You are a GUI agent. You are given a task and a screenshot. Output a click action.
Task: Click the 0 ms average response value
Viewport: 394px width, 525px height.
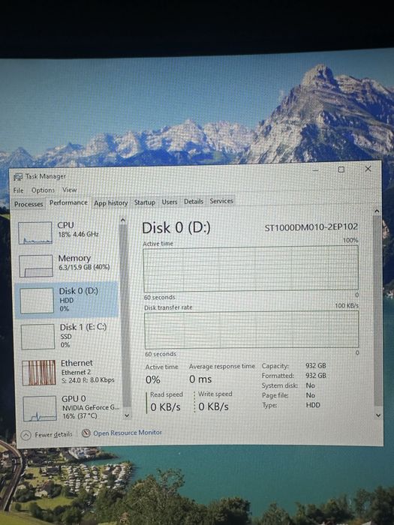(200, 379)
